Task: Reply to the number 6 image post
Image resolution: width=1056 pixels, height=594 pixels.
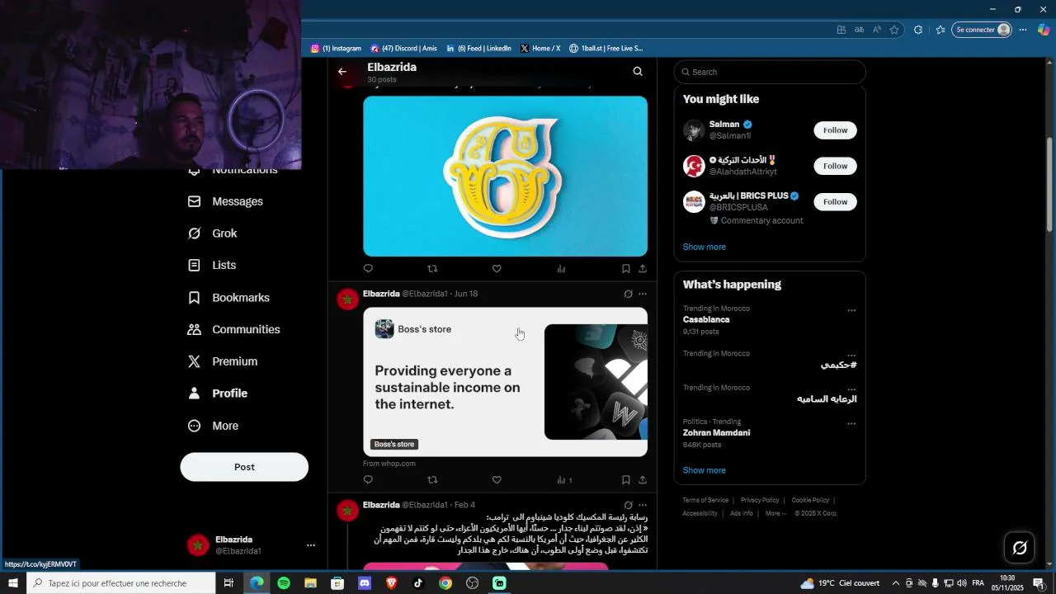Action: click(x=368, y=269)
